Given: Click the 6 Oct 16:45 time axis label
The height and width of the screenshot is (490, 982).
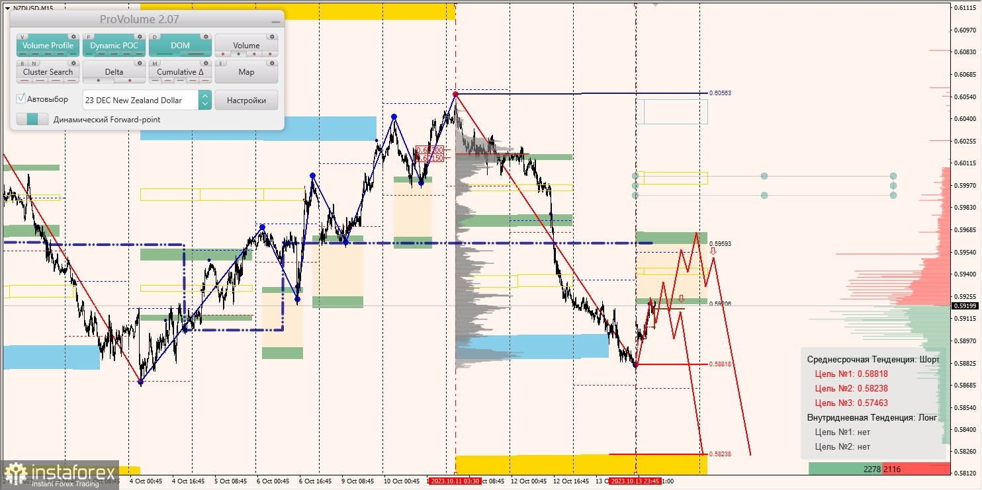Looking at the screenshot, I should 315,481.
